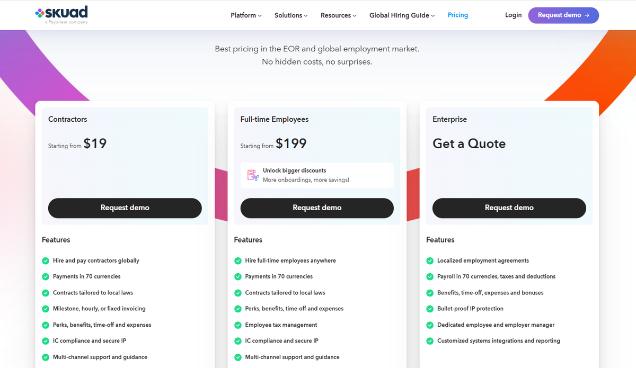Click the Skuad logo icon
The image size is (636, 368).
(40, 13)
